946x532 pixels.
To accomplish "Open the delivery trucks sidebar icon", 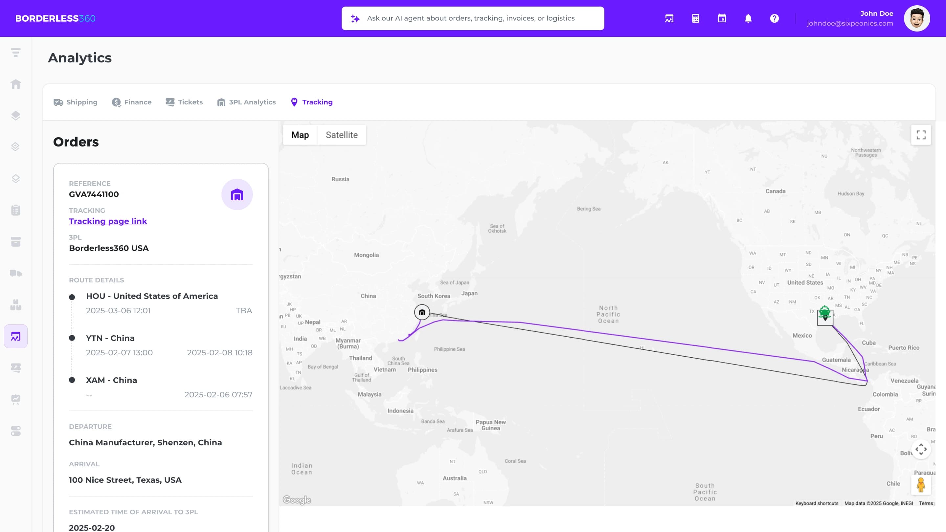I will pyautogui.click(x=15, y=273).
